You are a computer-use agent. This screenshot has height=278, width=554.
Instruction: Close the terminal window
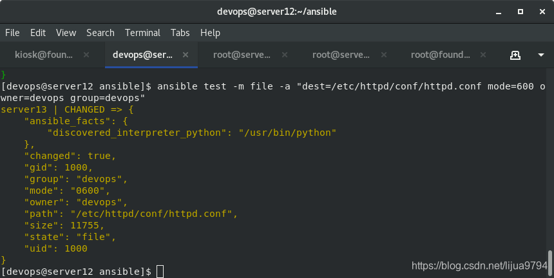(542, 12)
